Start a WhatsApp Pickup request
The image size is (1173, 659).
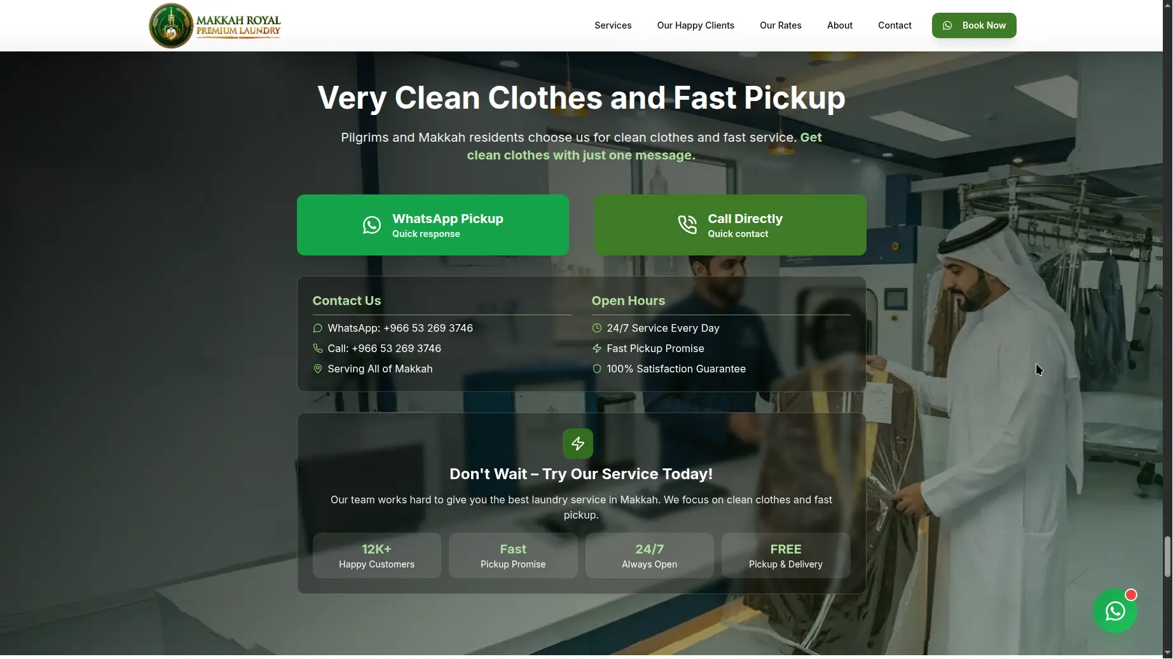(x=433, y=225)
